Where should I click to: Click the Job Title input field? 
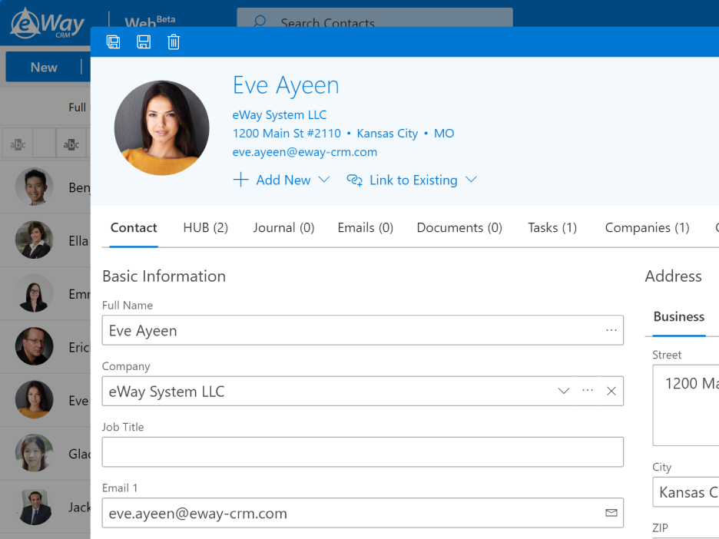363,452
